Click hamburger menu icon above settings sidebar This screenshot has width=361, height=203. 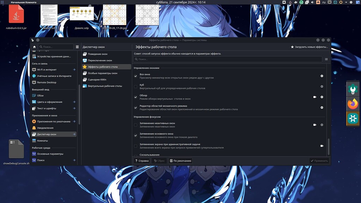[77, 47]
